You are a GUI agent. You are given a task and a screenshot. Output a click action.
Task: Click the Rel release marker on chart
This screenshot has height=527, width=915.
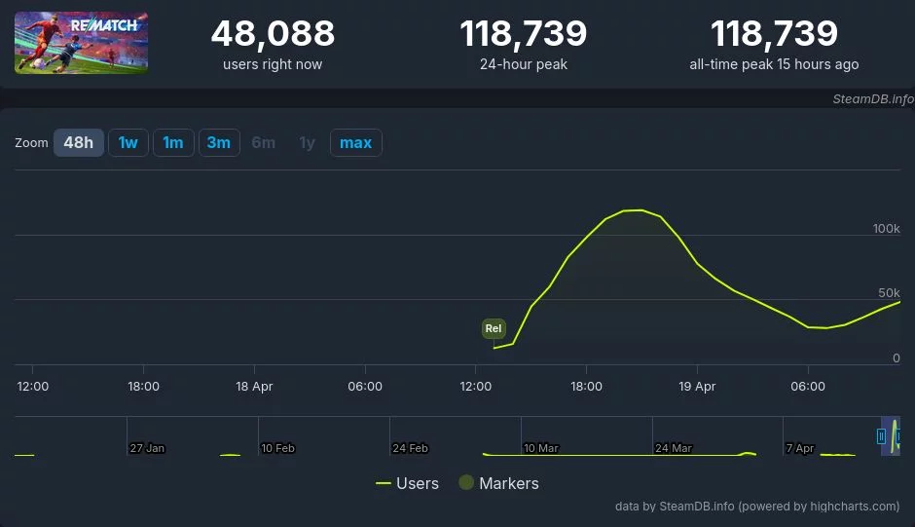pos(494,328)
